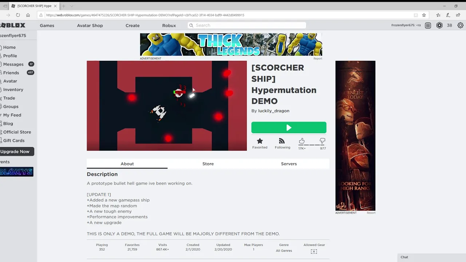Open Gift Cards in sidebar
Screen dimensions: 466x262
pyautogui.click(x=14, y=140)
